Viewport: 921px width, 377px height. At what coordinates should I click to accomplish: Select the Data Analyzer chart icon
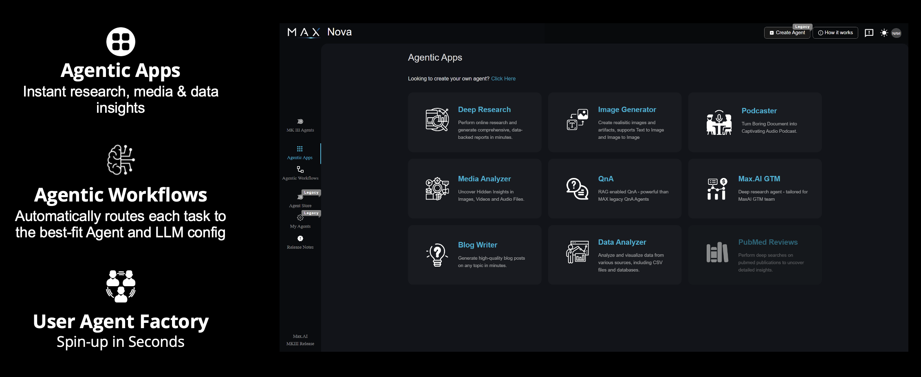(577, 252)
